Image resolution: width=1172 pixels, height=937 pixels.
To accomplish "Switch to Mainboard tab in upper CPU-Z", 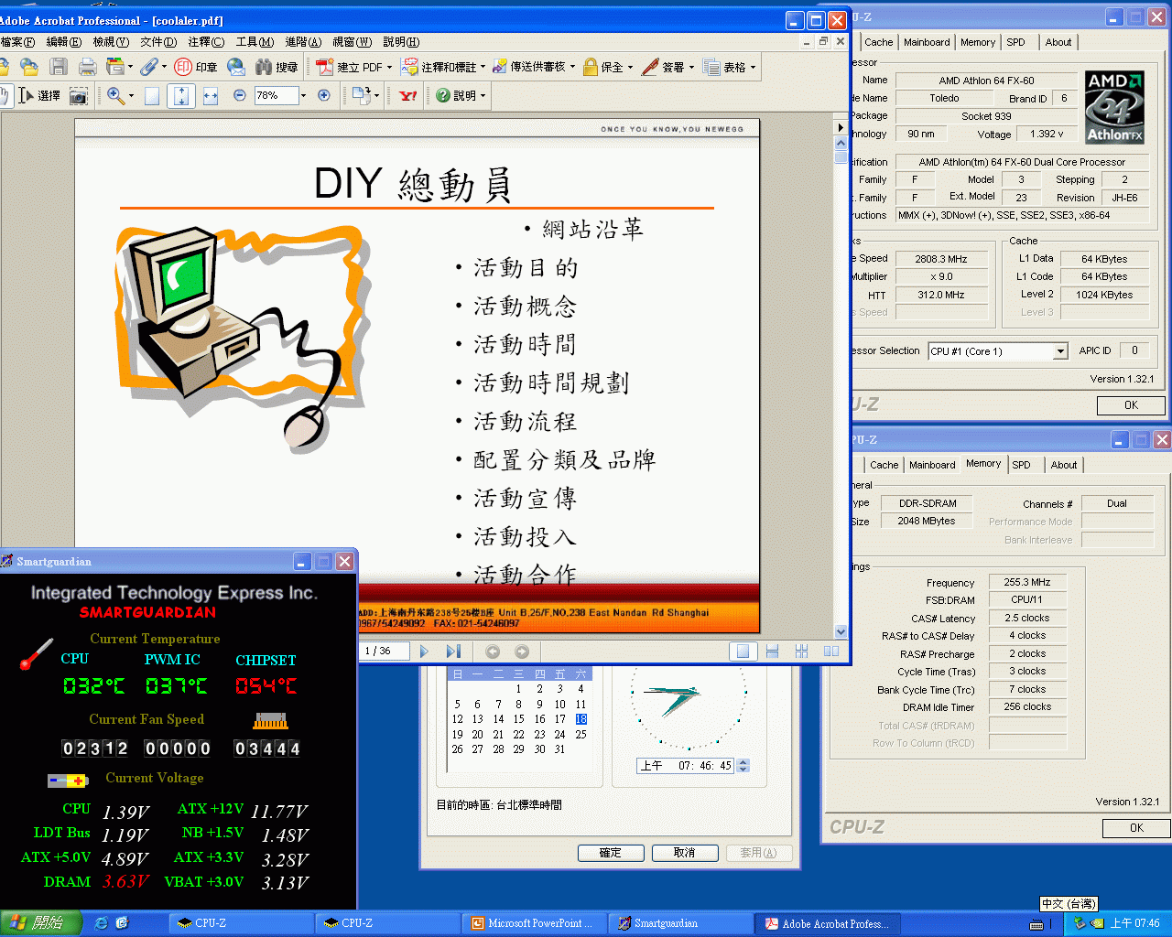I will coord(927,42).
